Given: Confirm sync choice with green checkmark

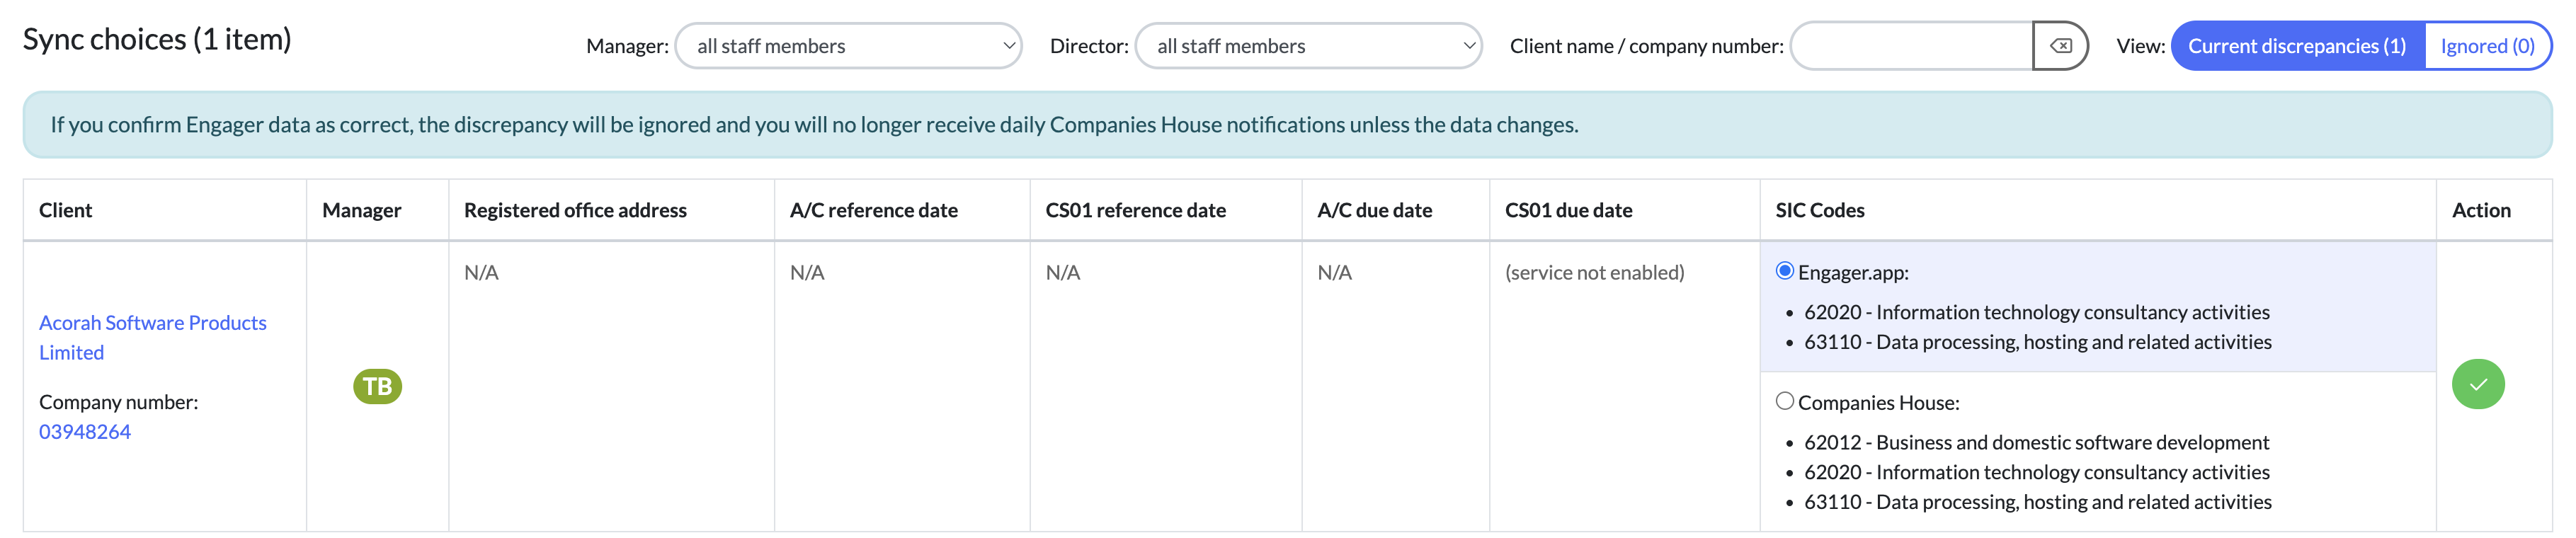Looking at the screenshot, I should 2477,385.
